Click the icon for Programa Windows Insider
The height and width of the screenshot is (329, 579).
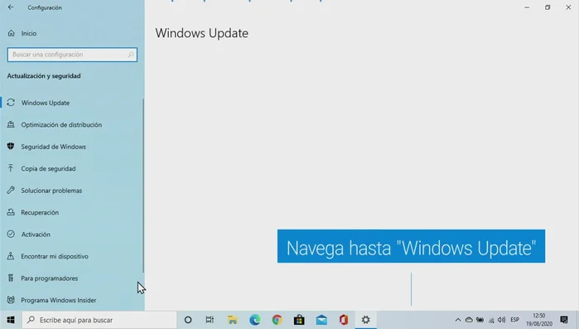[11, 300]
